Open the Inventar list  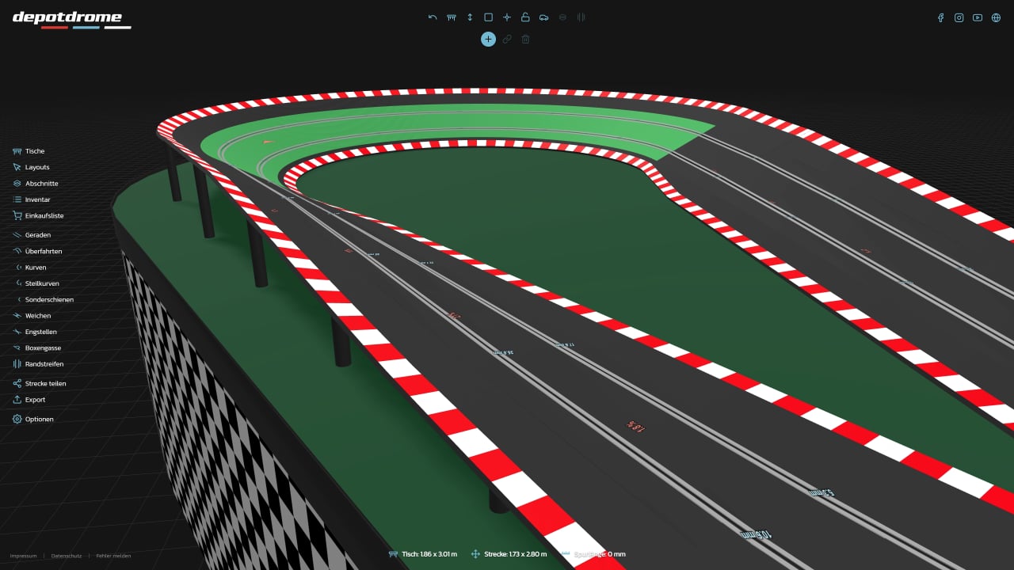pos(32,199)
